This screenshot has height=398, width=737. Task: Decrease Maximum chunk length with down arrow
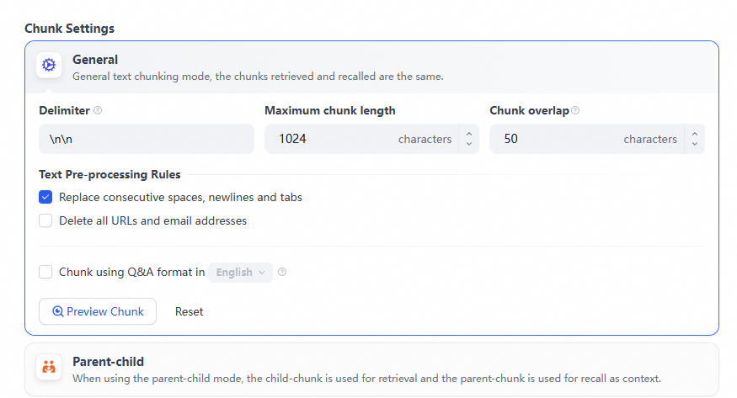coord(469,144)
